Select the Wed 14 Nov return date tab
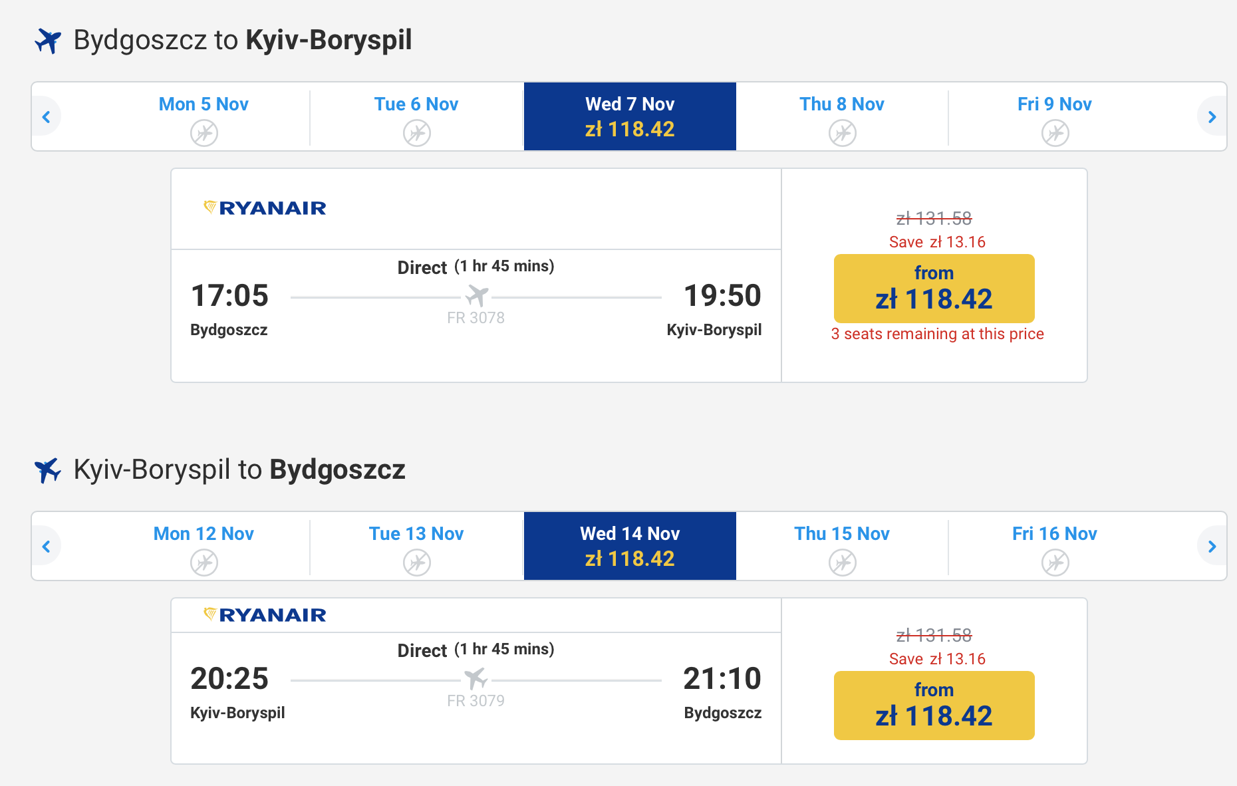The image size is (1237, 786). (x=630, y=546)
